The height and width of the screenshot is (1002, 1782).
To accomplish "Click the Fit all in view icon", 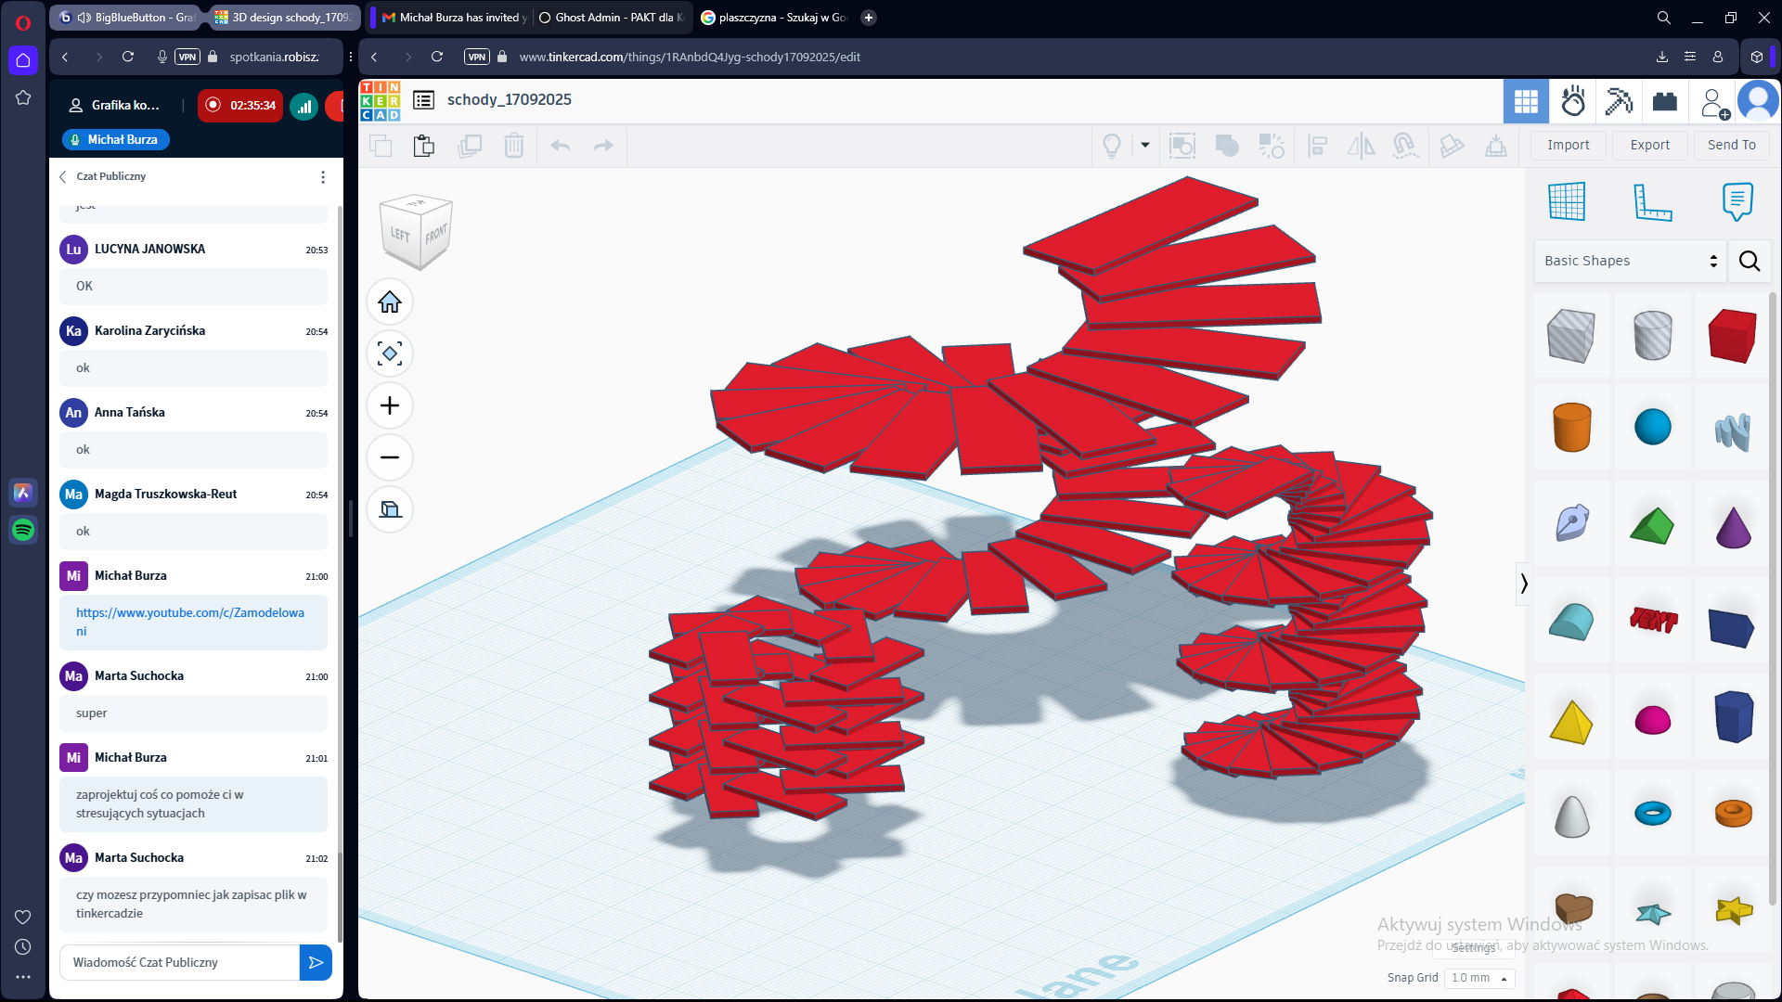I will (390, 353).
